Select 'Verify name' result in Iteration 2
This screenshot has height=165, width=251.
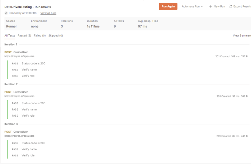click(x=29, y=110)
